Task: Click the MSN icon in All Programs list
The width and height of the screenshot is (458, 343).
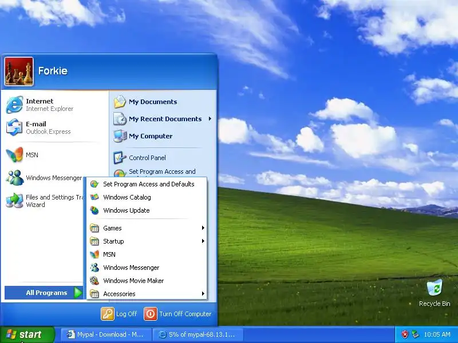Action: point(94,254)
